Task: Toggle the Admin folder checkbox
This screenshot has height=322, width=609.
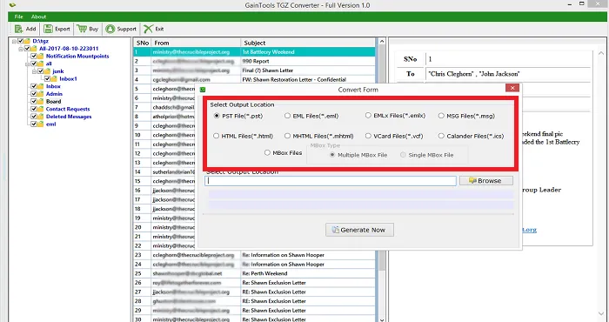Action: 34,94
